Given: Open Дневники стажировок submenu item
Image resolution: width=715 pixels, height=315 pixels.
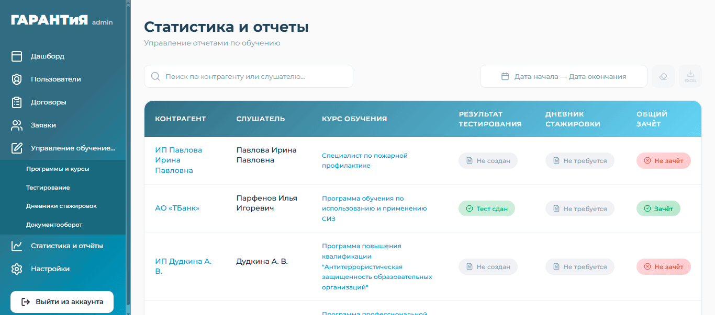Looking at the screenshot, I should point(63,206).
